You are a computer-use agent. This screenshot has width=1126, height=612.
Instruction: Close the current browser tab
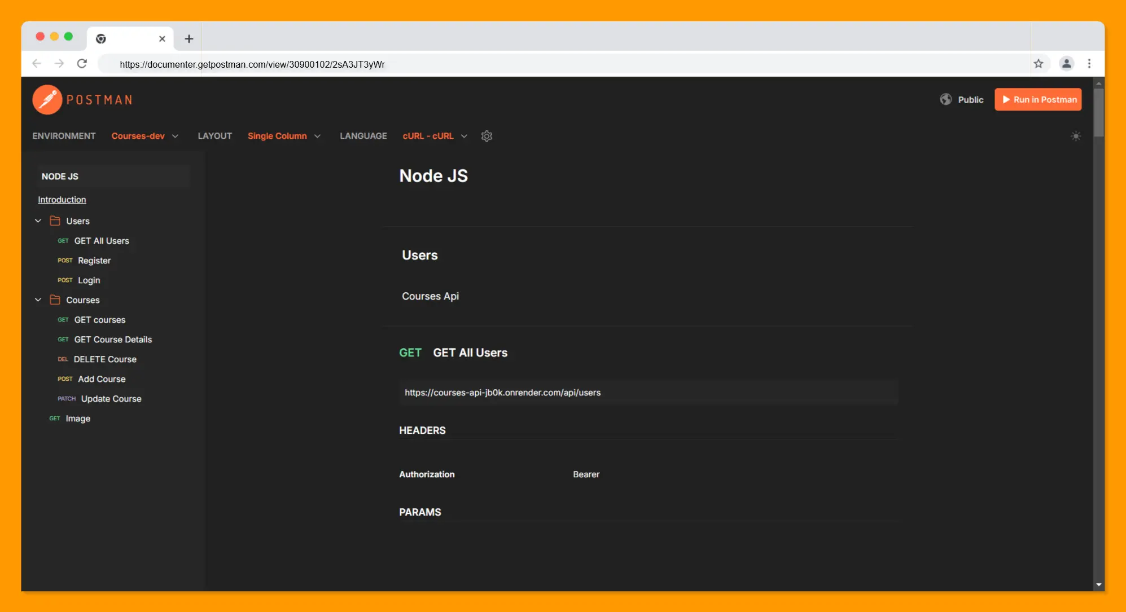pos(162,38)
